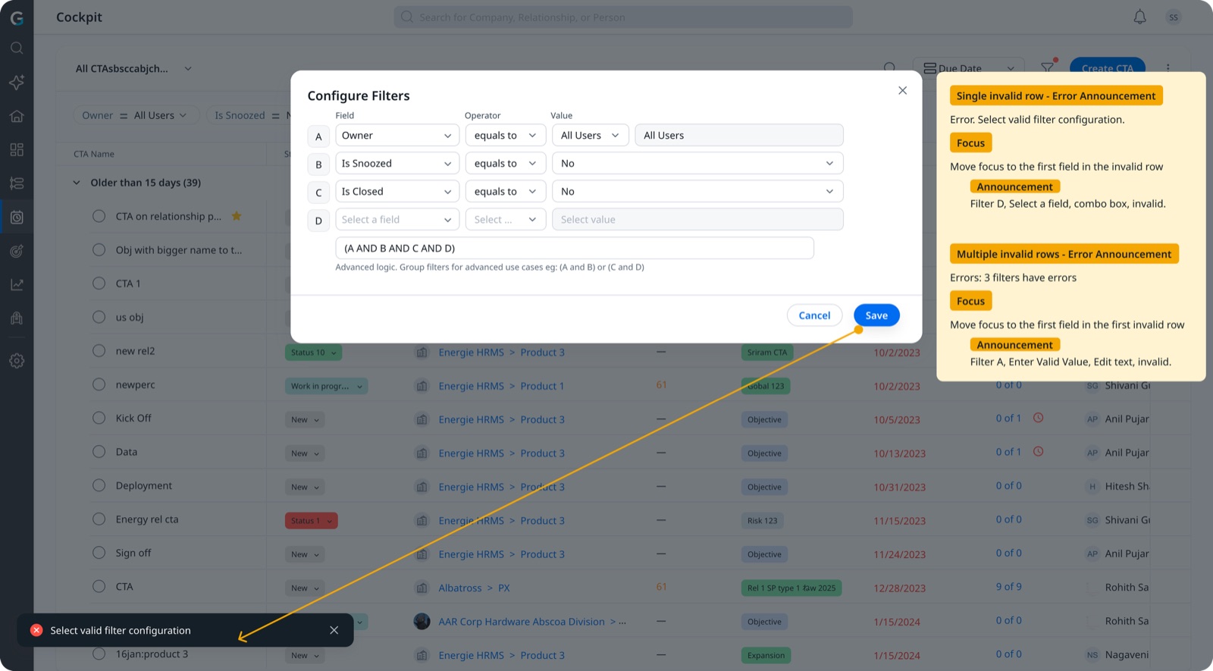The image size is (1213, 671).
Task: Click the Select value field in row D
Action: pos(697,219)
